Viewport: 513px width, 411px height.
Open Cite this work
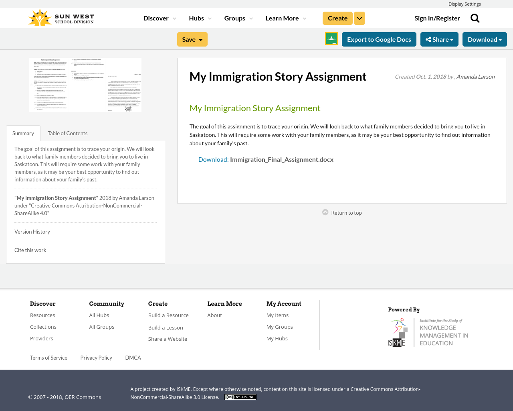click(30, 249)
